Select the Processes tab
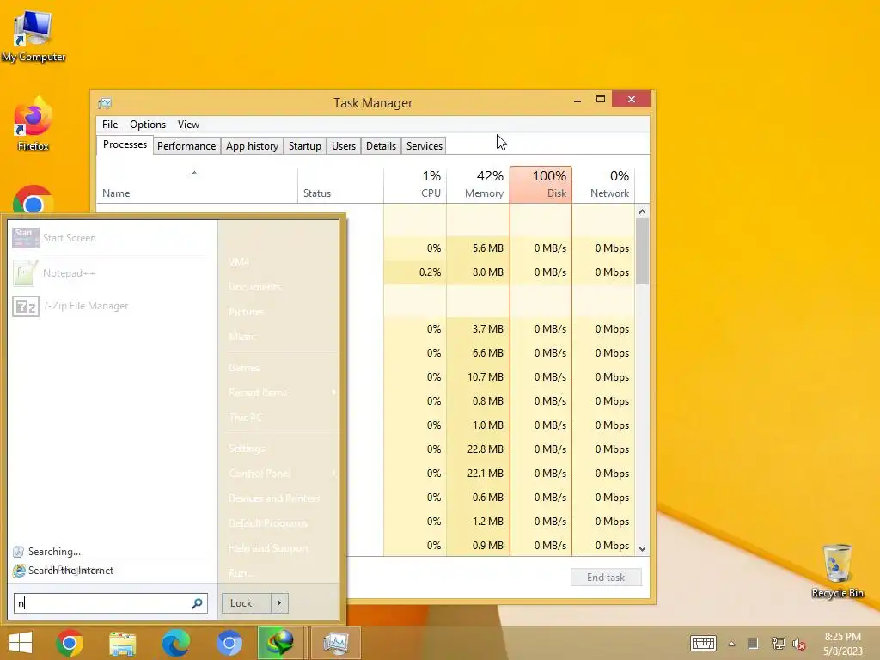The image size is (880, 660). click(125, 144)
